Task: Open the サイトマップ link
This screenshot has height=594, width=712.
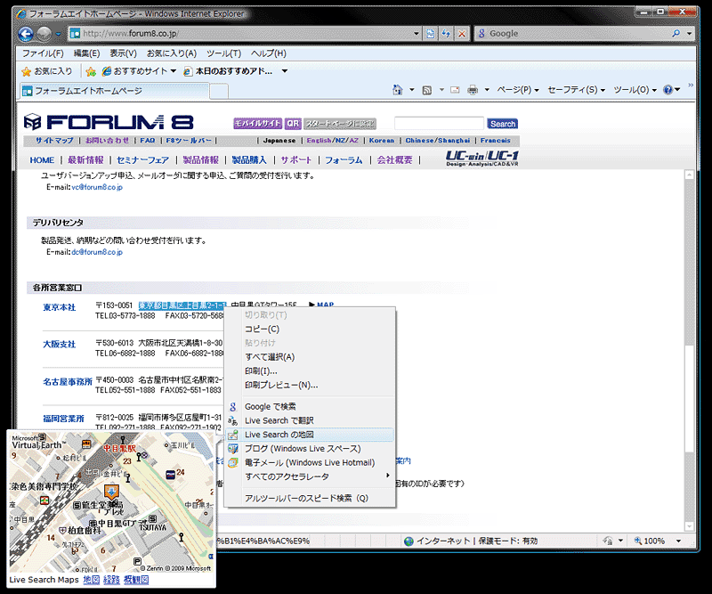Action: pos(54,141)
